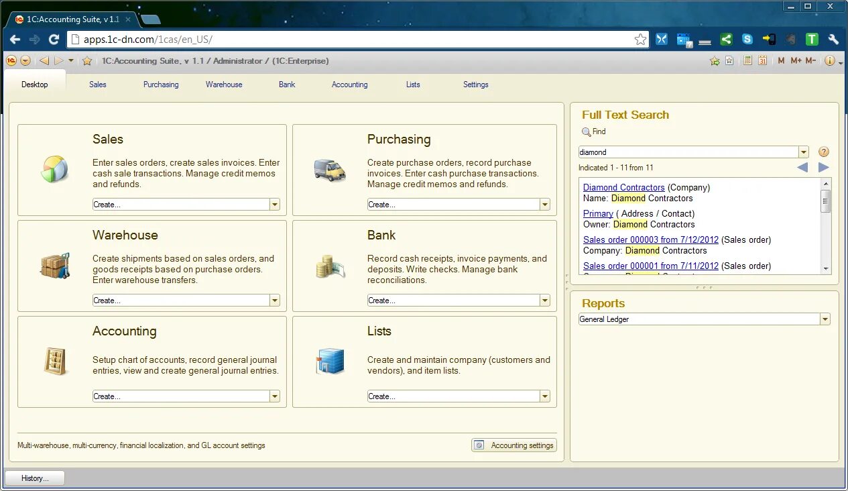
Task: Open the Settings tab
Action: (x=476, y=85)
